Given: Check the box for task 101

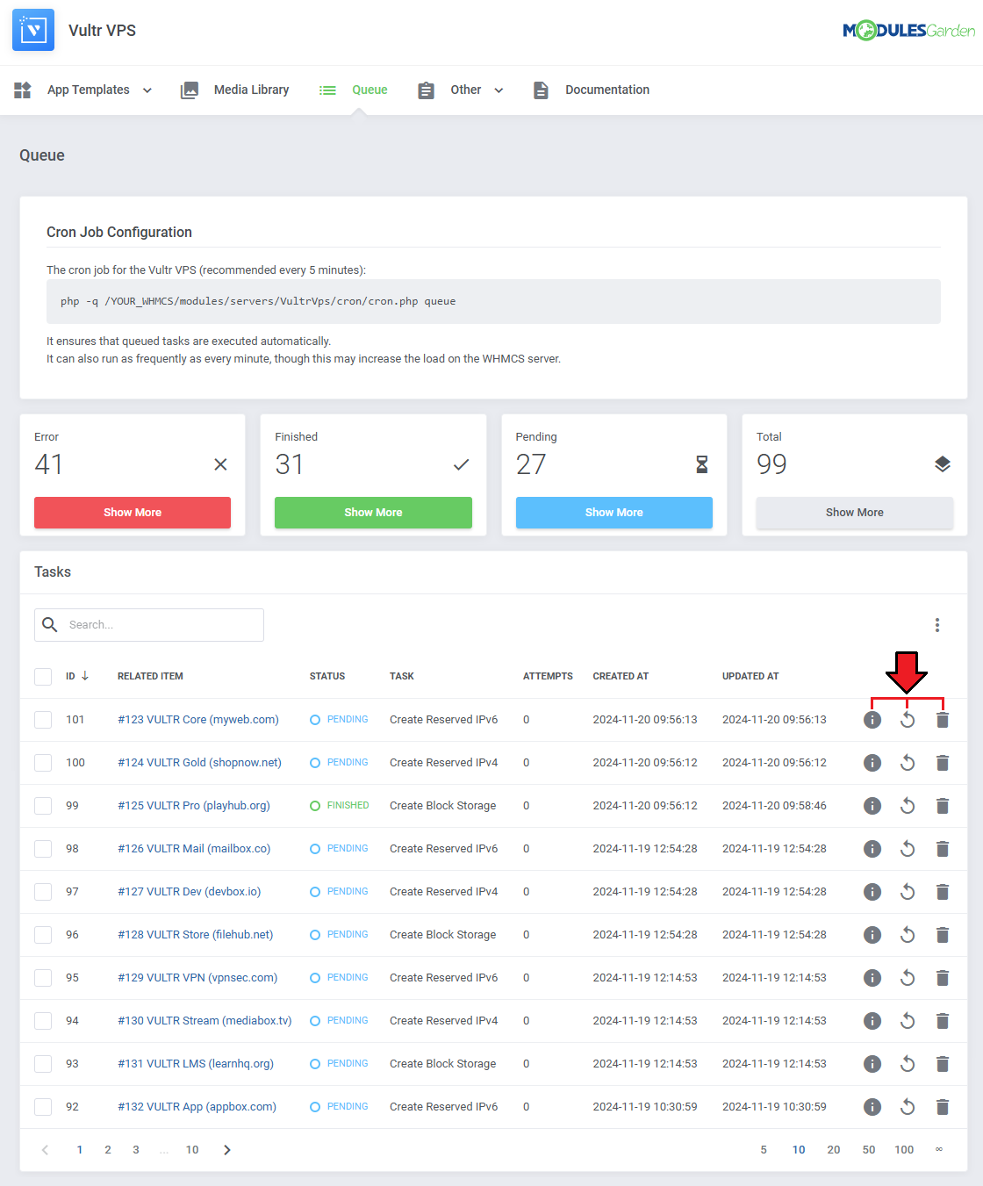Looking at the screenshot, I should tap(43, 720).
